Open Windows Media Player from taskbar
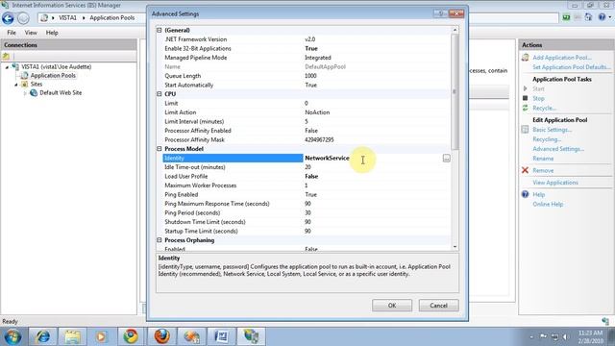The image size is (615, 346). coord(101,336)
